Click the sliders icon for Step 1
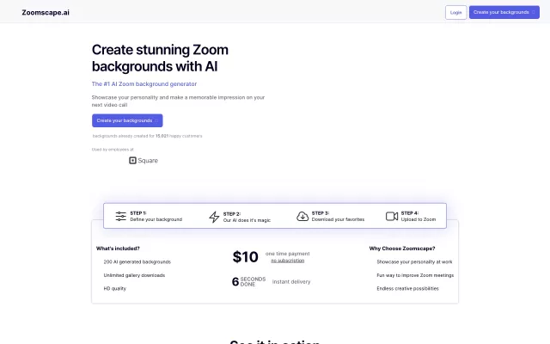The width and height of the screenshot is (550, 344). [121, 216]
